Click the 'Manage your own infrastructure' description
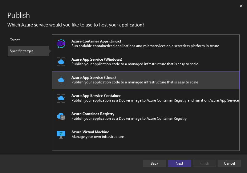The height and width of the screenshot is (173, 247). [98, 137]
